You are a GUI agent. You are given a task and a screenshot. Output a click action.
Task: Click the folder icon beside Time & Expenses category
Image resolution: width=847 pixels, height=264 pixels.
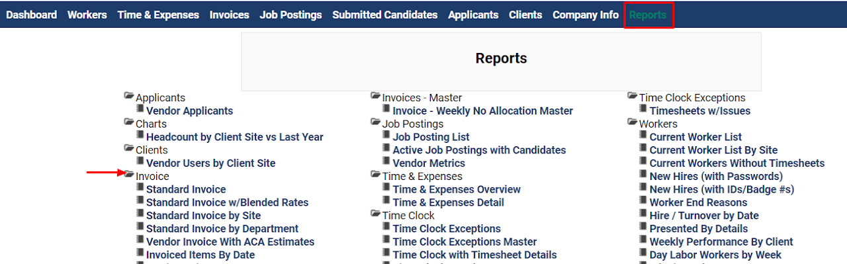(376, 175)
